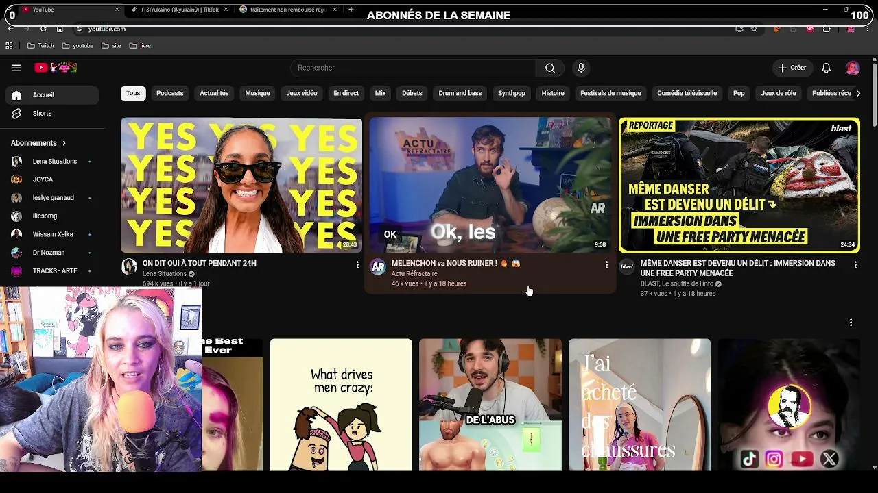The height and width of the screenshot is (493, 878).
Task: Expand the Abonnements section
Action: tap(38, 143)
